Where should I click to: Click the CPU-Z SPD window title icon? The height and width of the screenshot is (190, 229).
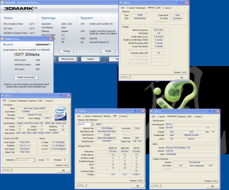[77, 111]
